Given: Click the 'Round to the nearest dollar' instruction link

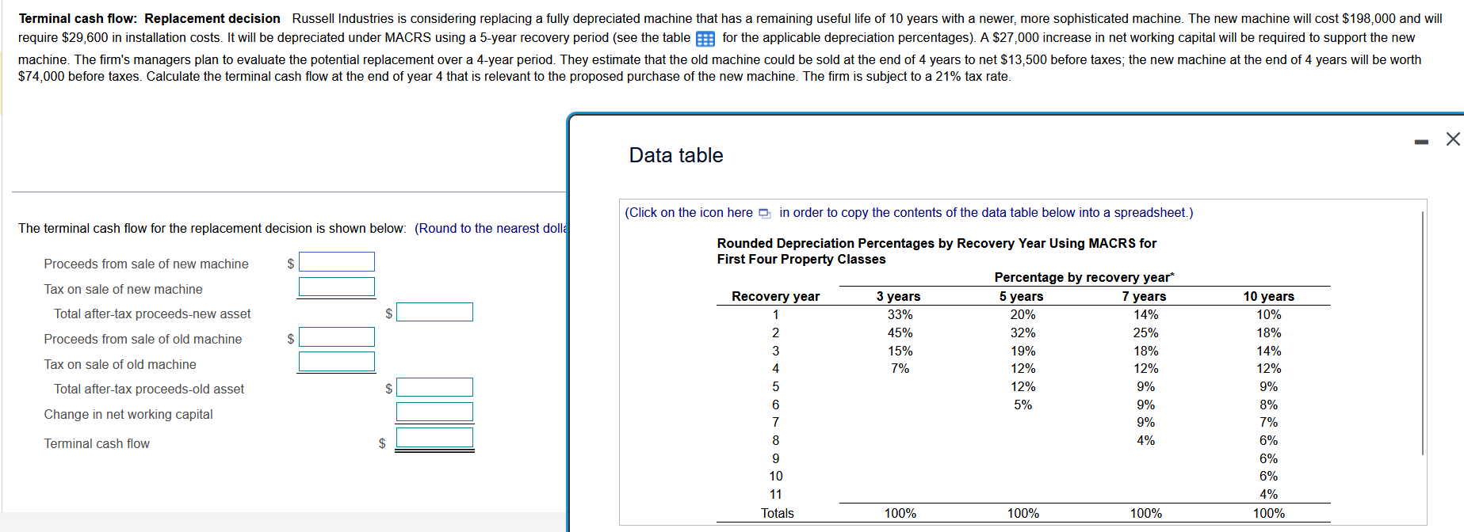Looking at the screenshot, I should pos(491,228).
